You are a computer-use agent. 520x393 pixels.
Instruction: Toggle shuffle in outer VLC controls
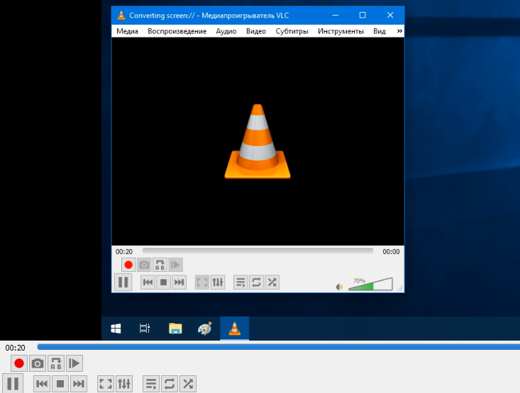click(188, 384)
